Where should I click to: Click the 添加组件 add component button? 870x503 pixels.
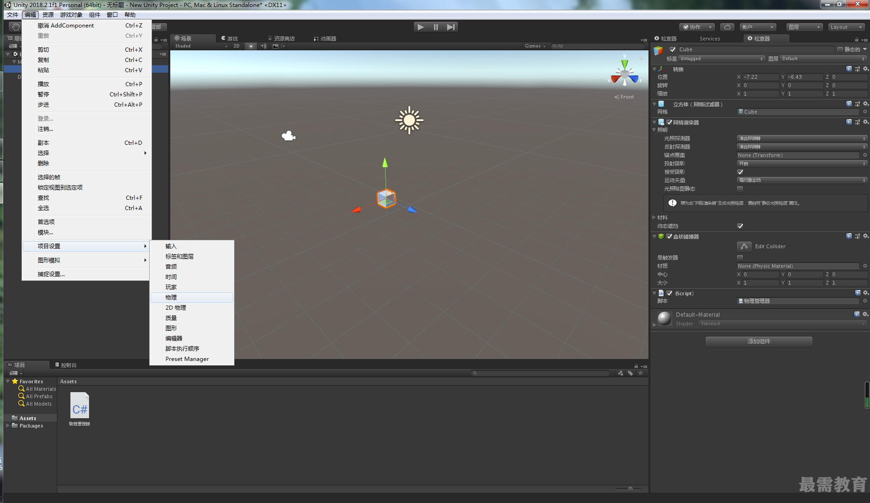[x=759, y=341]
